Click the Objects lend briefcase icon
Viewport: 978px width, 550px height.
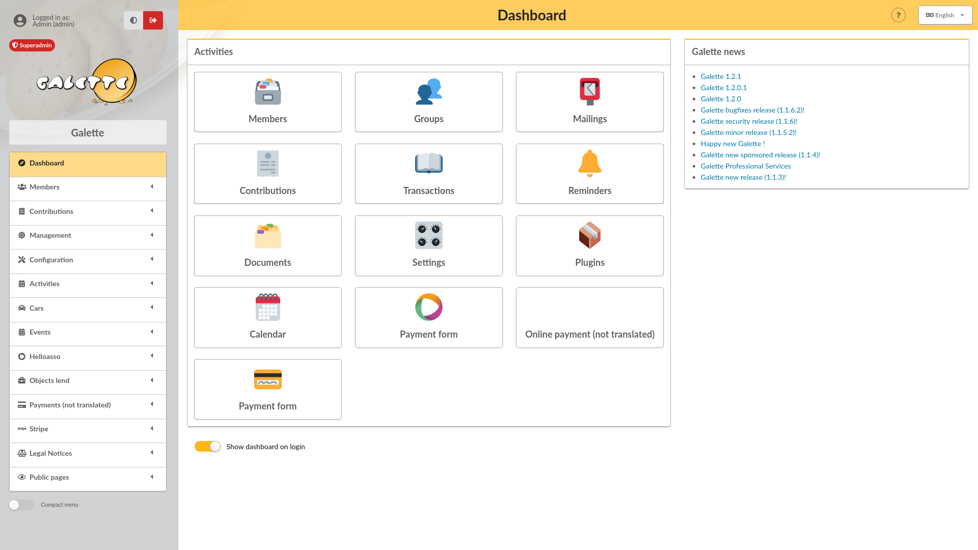(22, 380)
